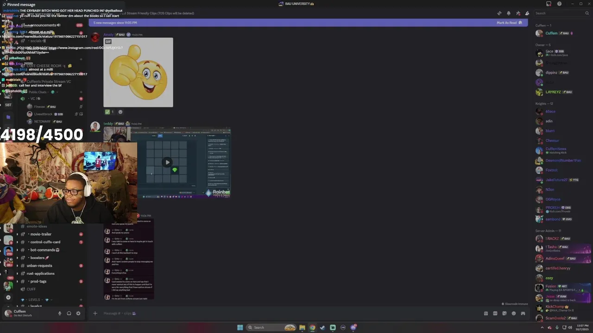Viewport: 593px width, 333px height.
Task: Toggle the member list icon
Action: tap(527, 13)
